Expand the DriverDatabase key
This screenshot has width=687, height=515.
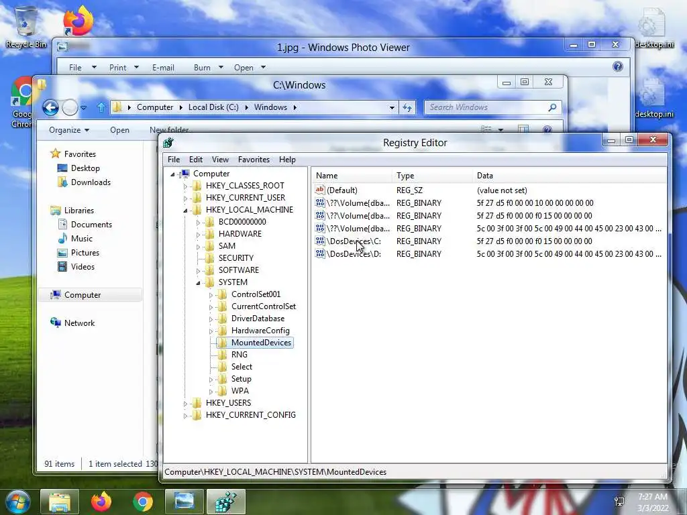click(211, 319)
